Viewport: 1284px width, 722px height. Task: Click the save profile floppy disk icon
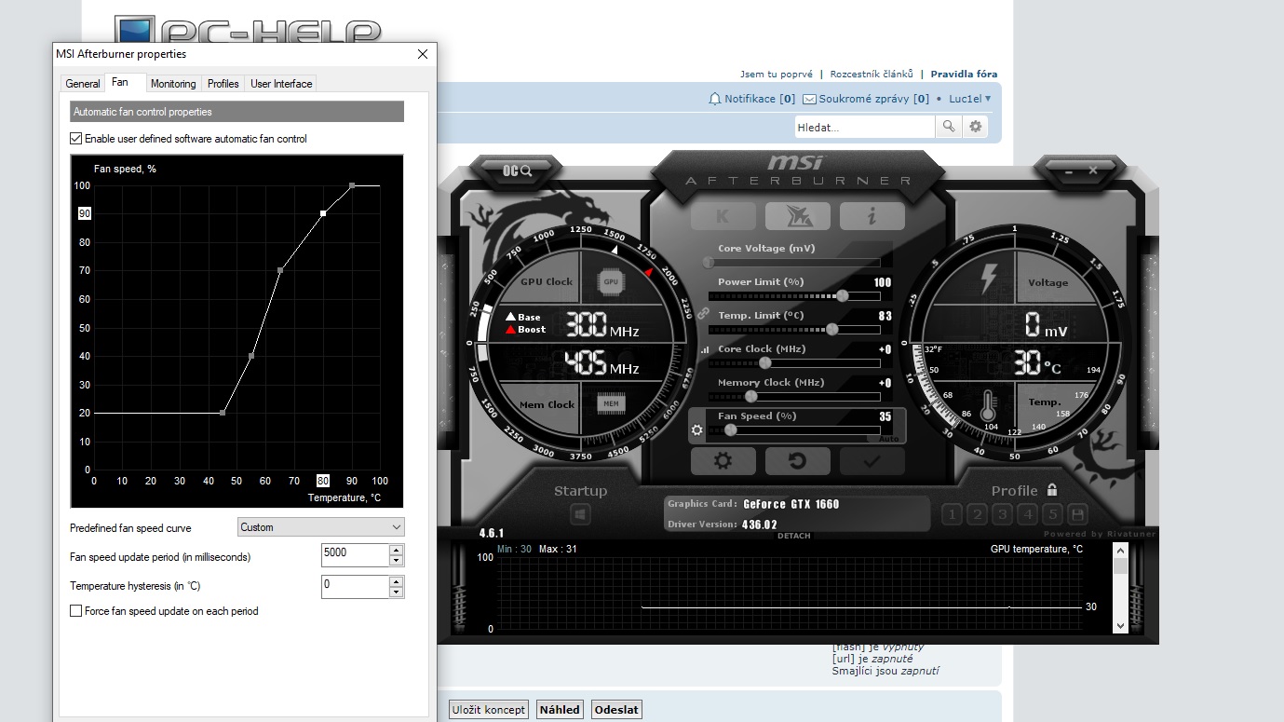[x=1077, y=514]
